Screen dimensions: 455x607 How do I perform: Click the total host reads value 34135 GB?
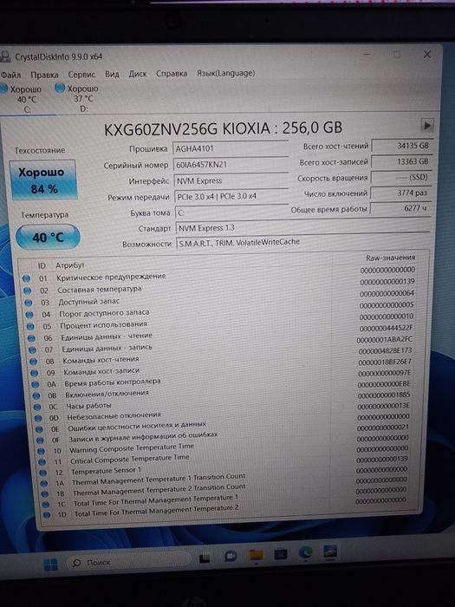402,146
